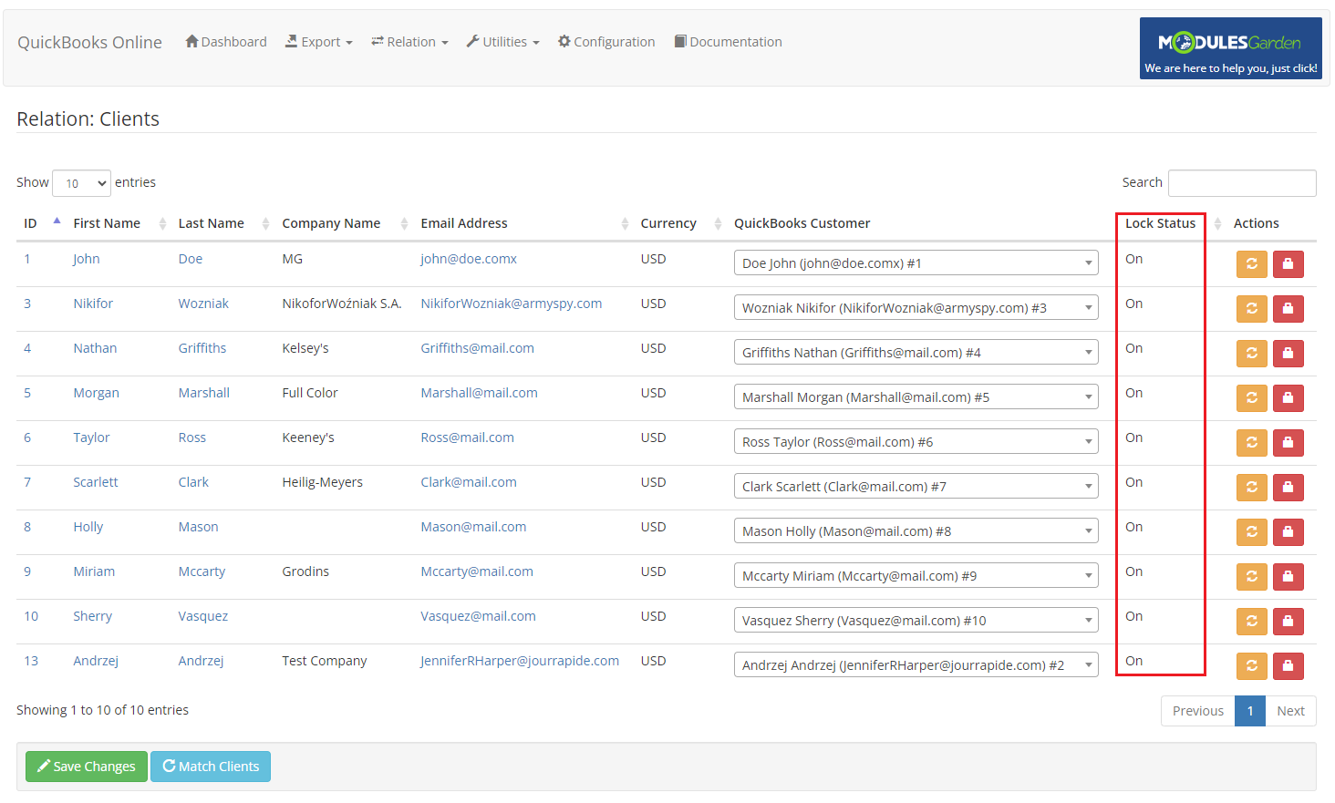Click lock icon in Taylor Ross row

[1288, 442]
